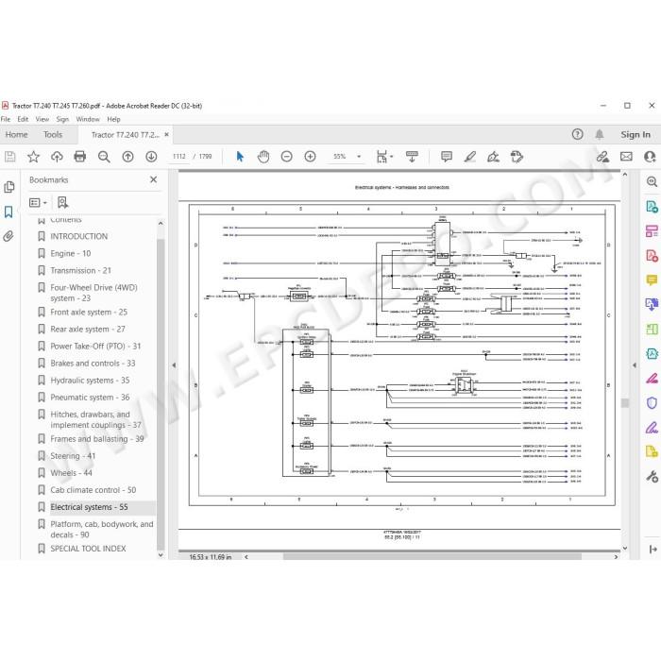
Task: Select the Highlight text pen tool
Action: coord(470,157)
